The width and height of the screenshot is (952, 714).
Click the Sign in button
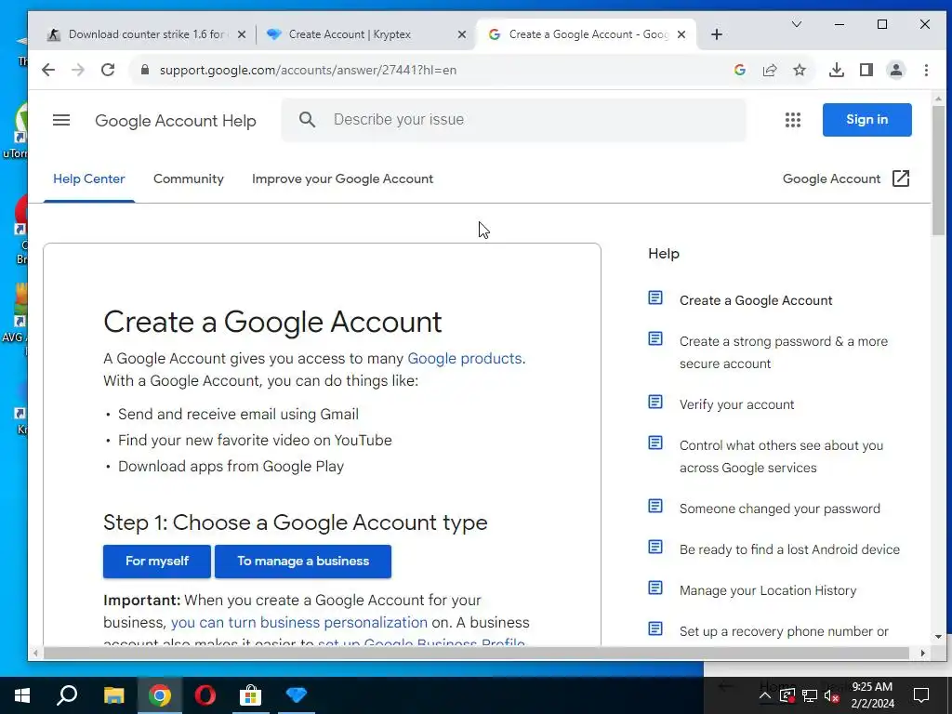click(867, 120)
